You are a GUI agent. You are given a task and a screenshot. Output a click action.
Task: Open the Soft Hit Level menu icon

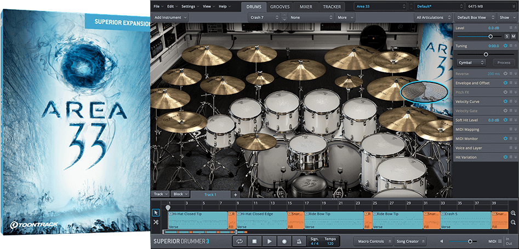tap(511, 120)
